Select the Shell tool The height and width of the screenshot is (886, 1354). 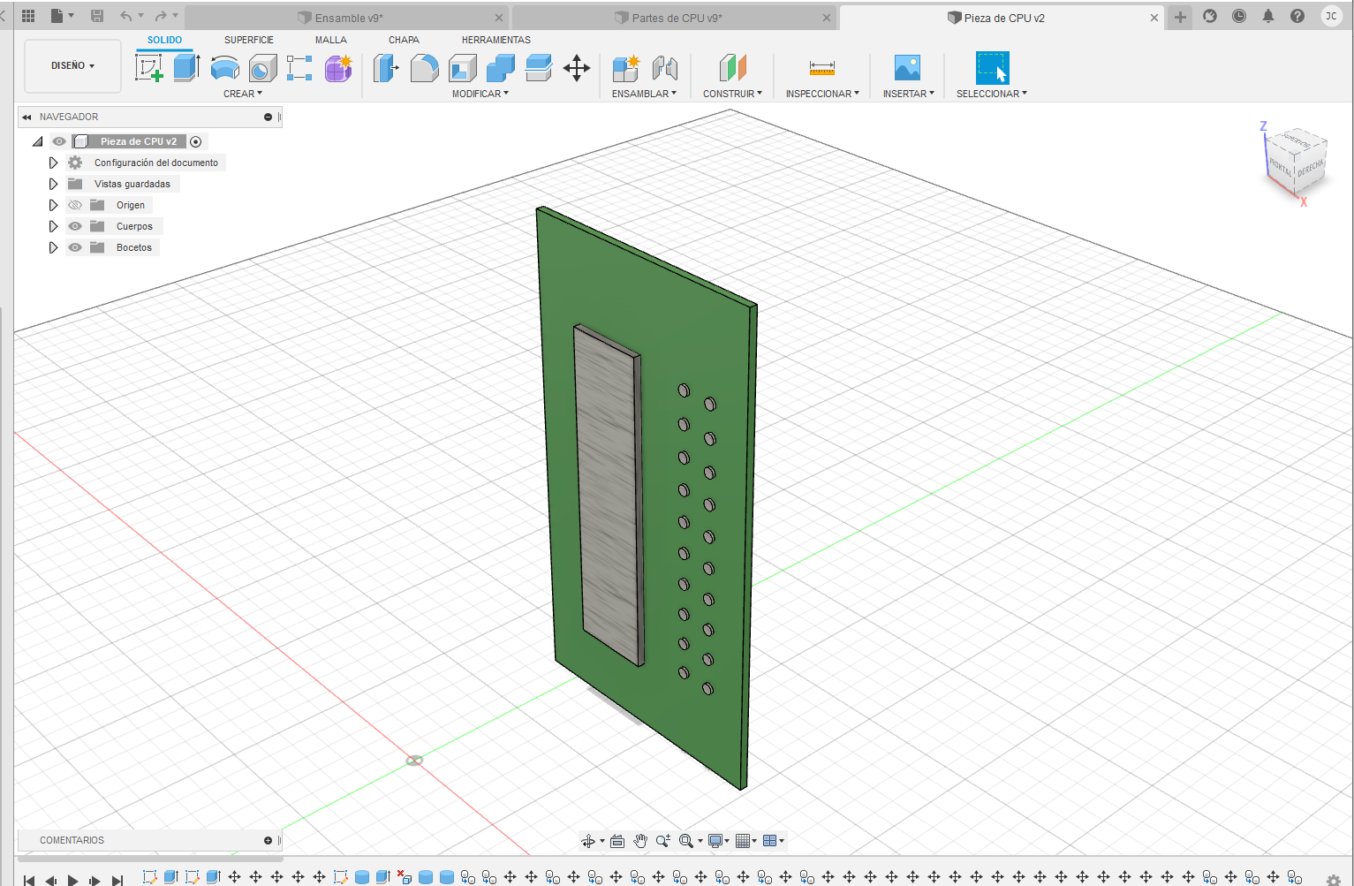click(x=463, y=68)
